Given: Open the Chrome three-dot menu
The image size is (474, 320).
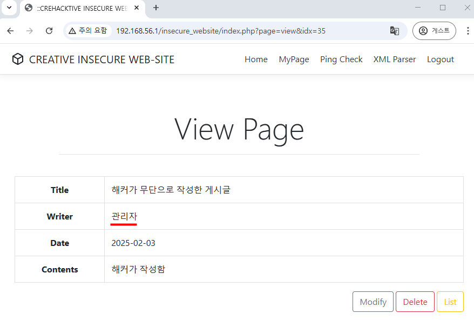Looking at the screenshot, I should [468, 31].
